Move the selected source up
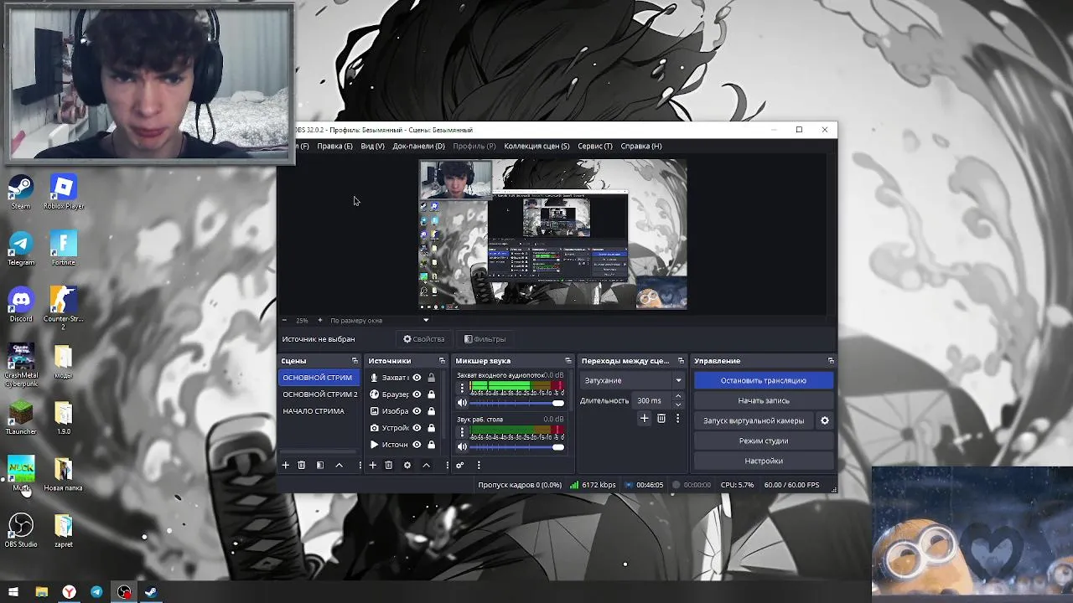Viewport: 1073px width, 603px height. point(426,465)
